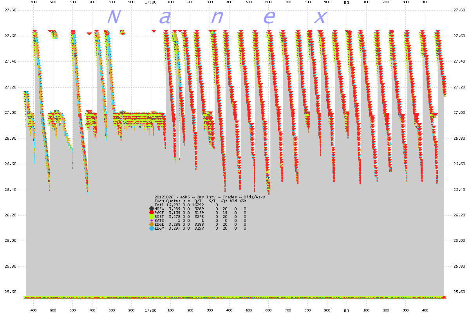Click the PACF %Qt value "19"
Screen dimensions: 470x313
pos(225,212)
